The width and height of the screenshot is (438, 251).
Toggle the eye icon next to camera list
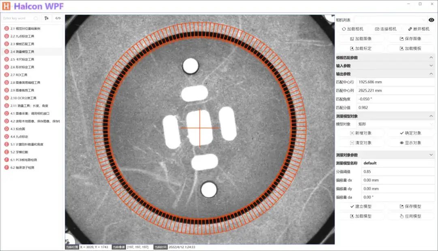click(x=431, y=20)
